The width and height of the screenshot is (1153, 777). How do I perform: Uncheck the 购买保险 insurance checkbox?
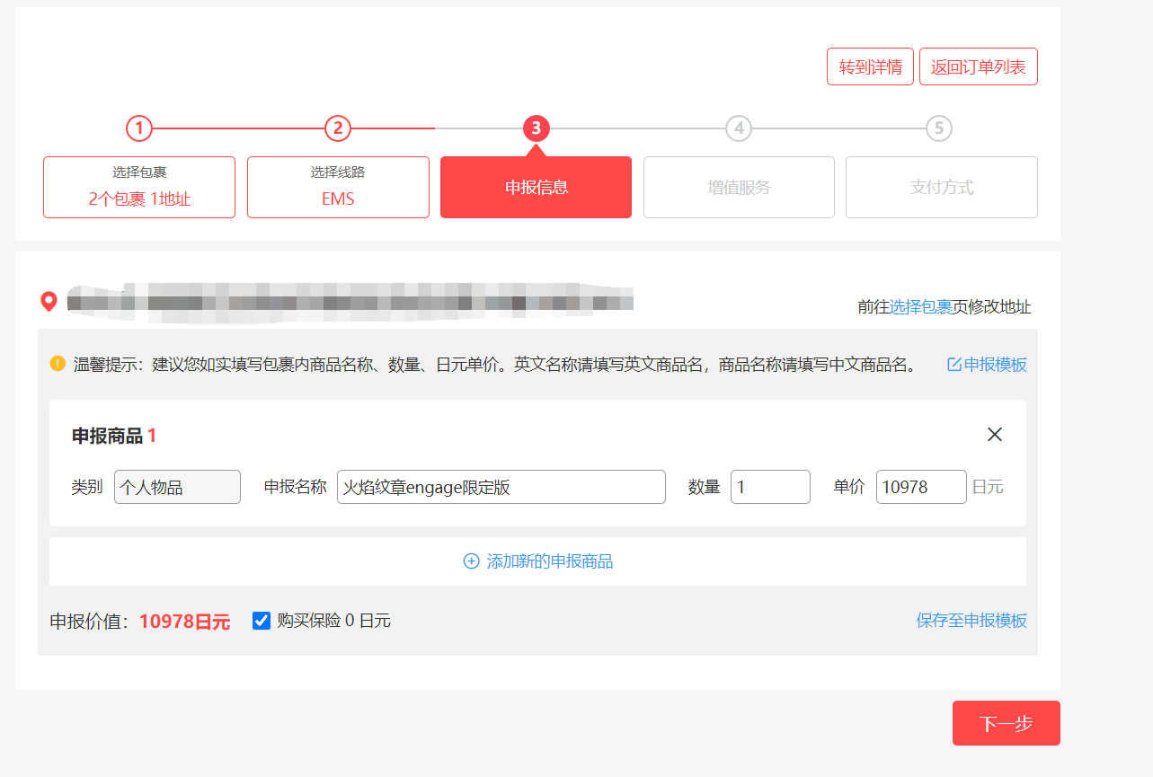tap(262, 621)
